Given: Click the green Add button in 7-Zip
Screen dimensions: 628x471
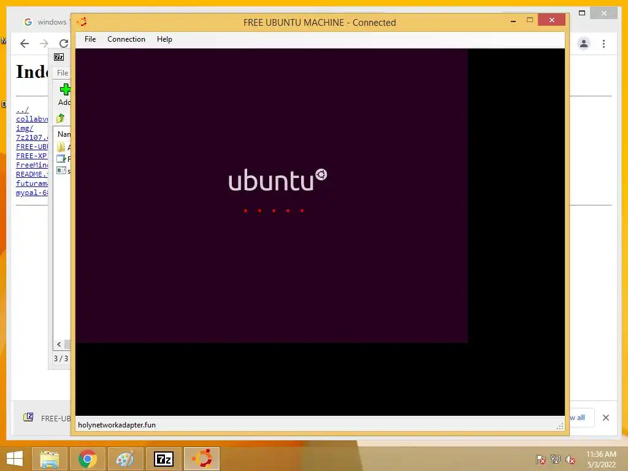Looking at the screenshot, I should pos(64,94).
